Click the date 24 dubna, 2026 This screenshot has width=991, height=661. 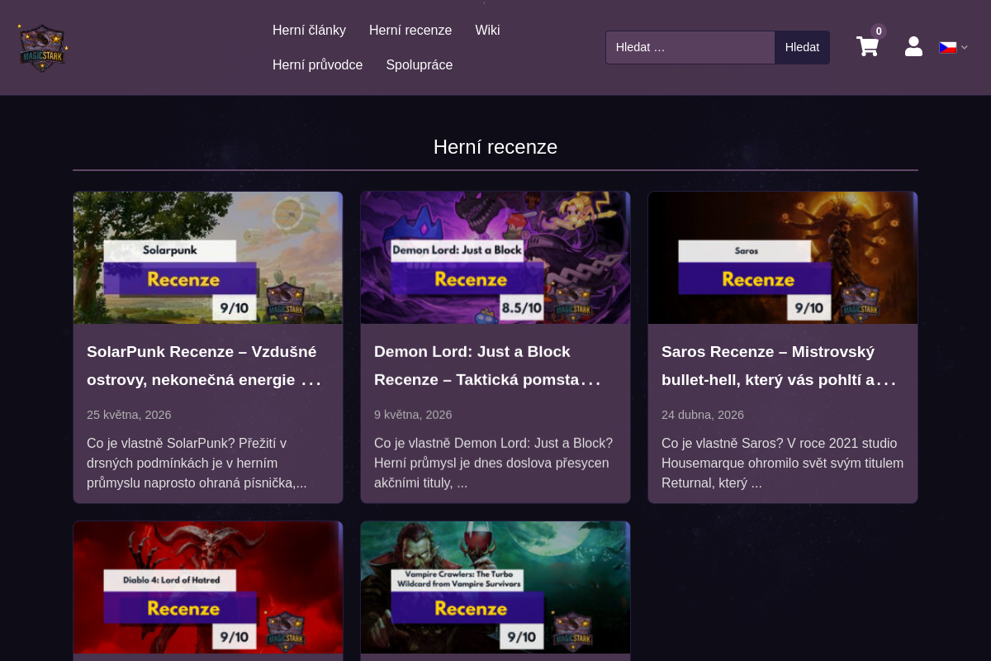click(703, 415)
